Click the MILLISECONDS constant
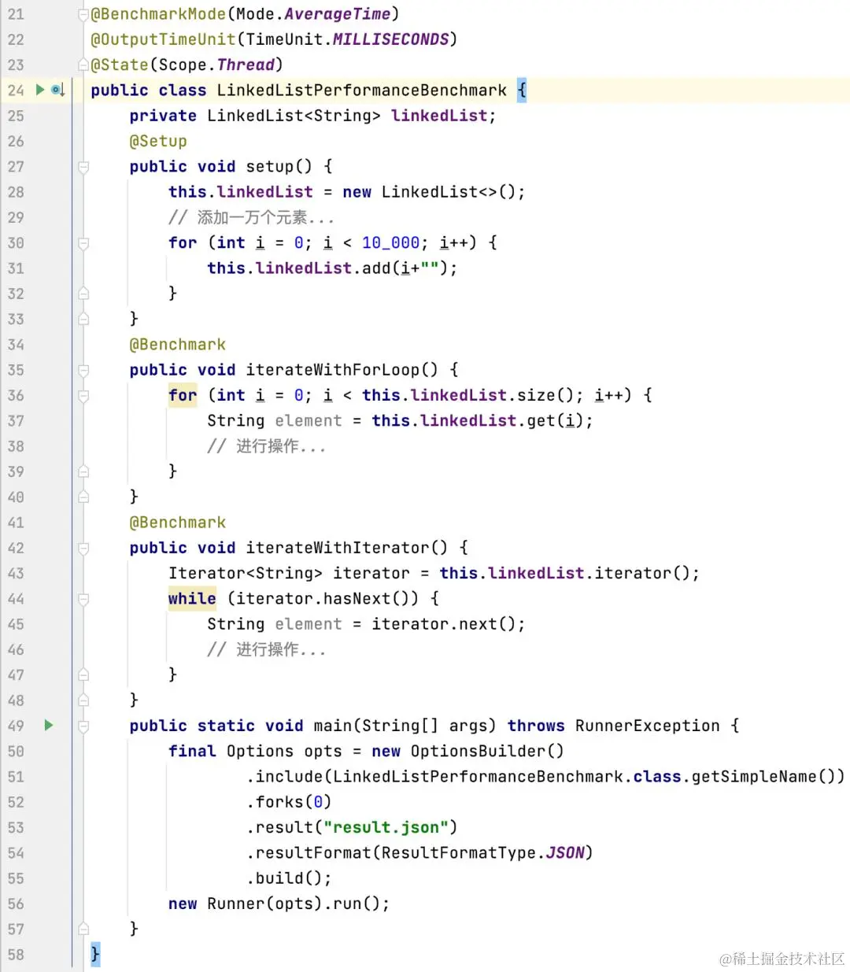850x972 pixels. pyautogui.click(x=390, y=39)
